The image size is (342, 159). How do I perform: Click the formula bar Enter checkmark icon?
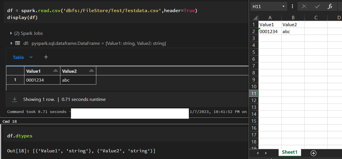pyautogui.click(x=317, y=7)
